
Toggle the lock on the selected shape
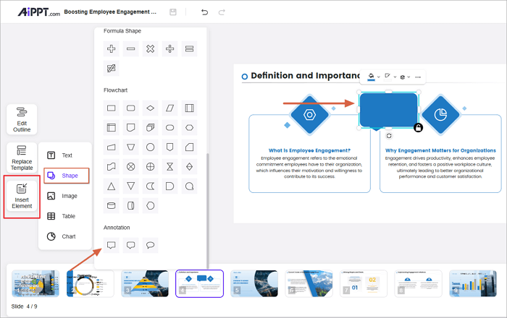tap(418, 128)
